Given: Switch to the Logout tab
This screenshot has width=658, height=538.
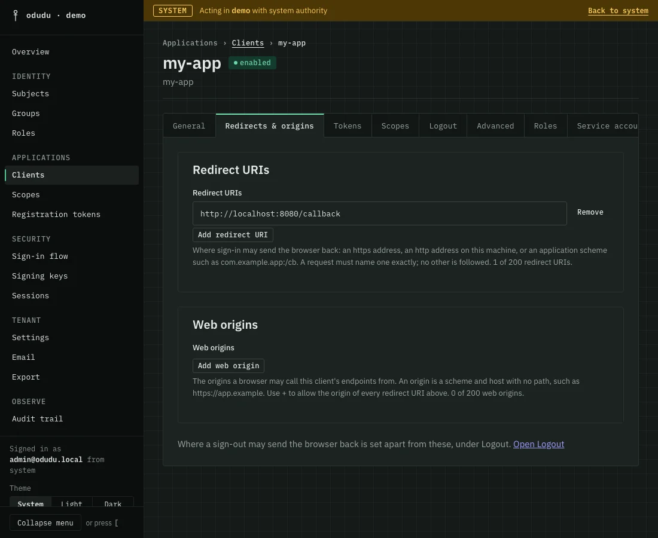Looking at the screenshot, I should (x=443, y=126).
